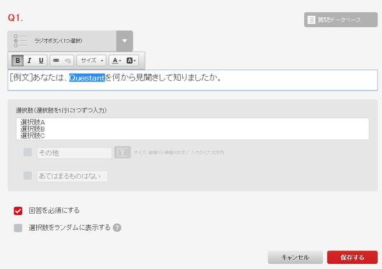Check the その他 option checkbox
Image resolution: width=382 pixels, height=269 pixels.
click(27, 153)
